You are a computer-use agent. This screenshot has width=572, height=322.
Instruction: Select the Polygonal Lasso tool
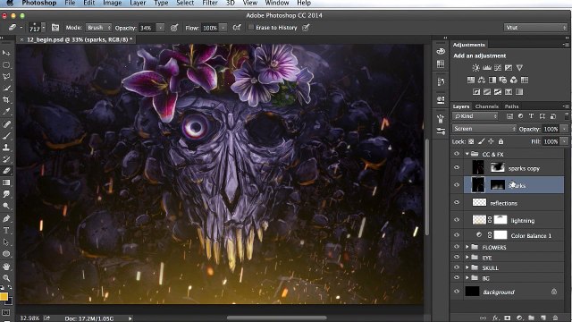coord(6,77)
